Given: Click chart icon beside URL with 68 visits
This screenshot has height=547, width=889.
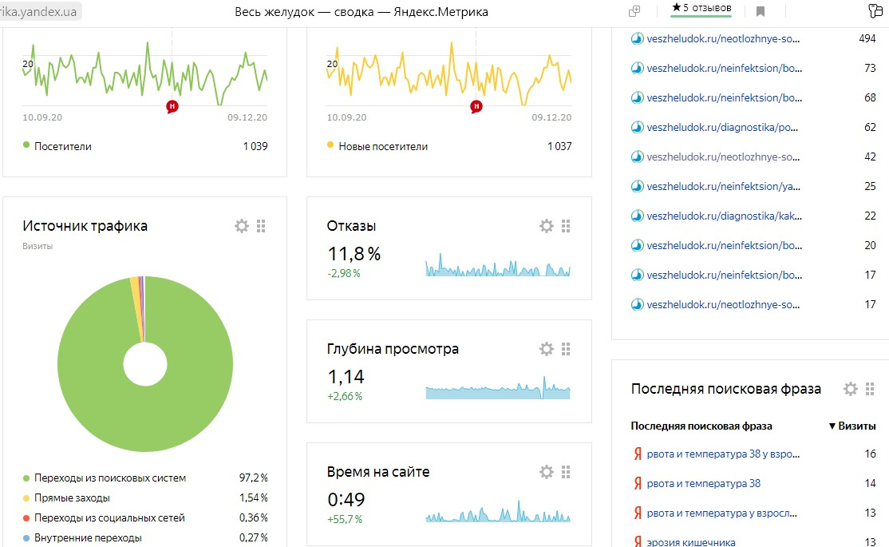Looking at the screenshot, I should coord(638,97).
